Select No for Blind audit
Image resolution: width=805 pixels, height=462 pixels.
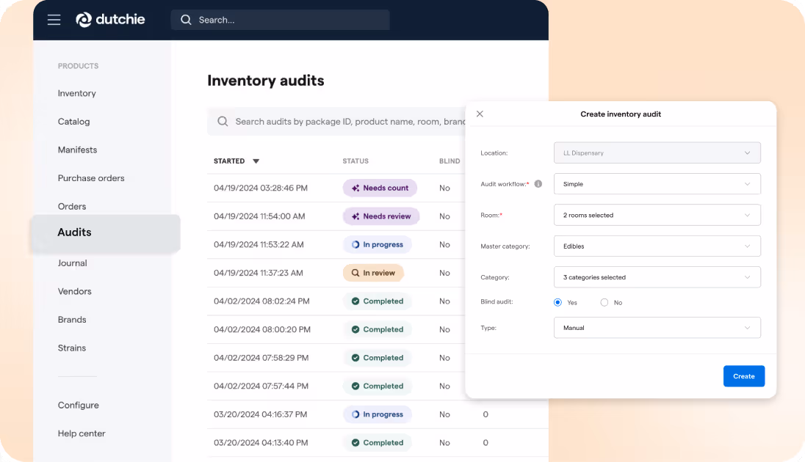tap(604, 303)
